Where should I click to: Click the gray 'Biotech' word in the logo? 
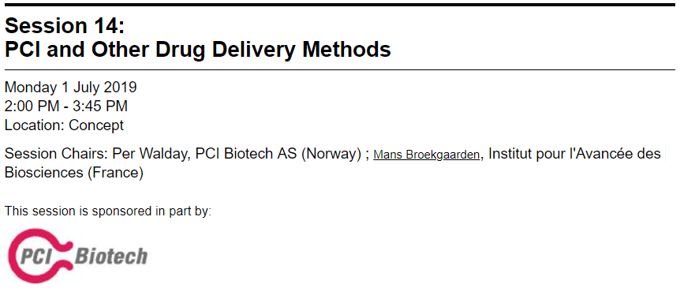(x=111, y=256)
